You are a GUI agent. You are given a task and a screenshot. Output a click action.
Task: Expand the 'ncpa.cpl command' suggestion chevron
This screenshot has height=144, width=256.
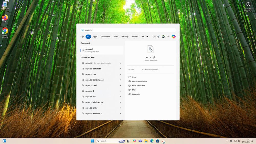120,69
